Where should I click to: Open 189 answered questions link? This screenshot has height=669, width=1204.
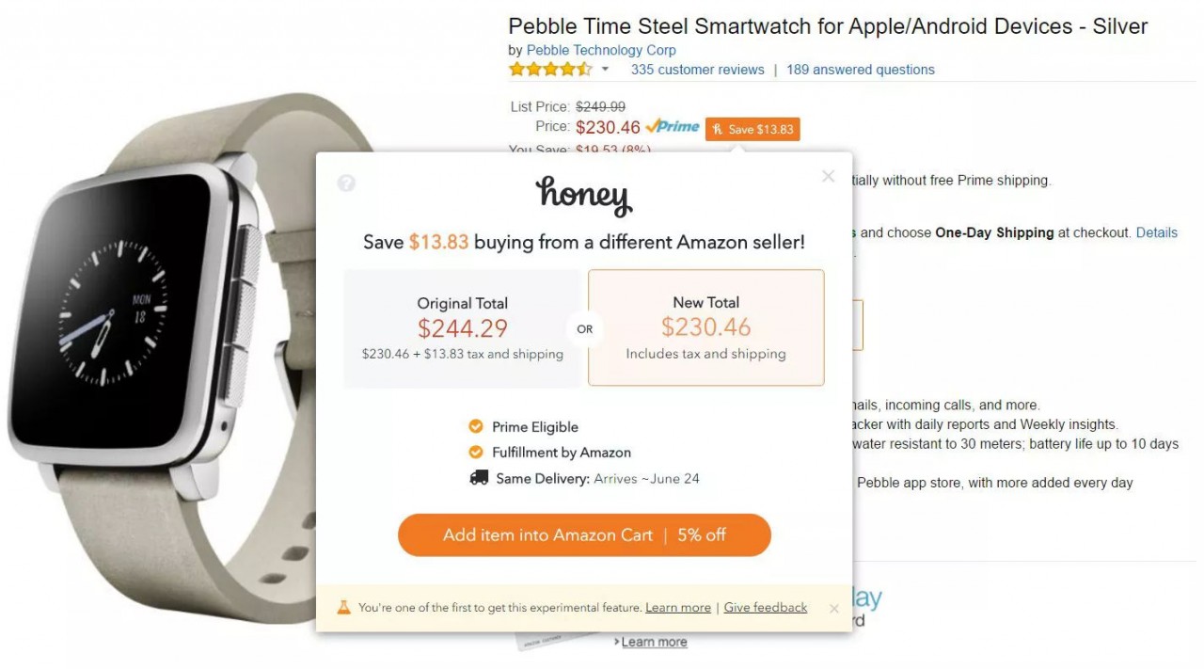tap(860, 70)
